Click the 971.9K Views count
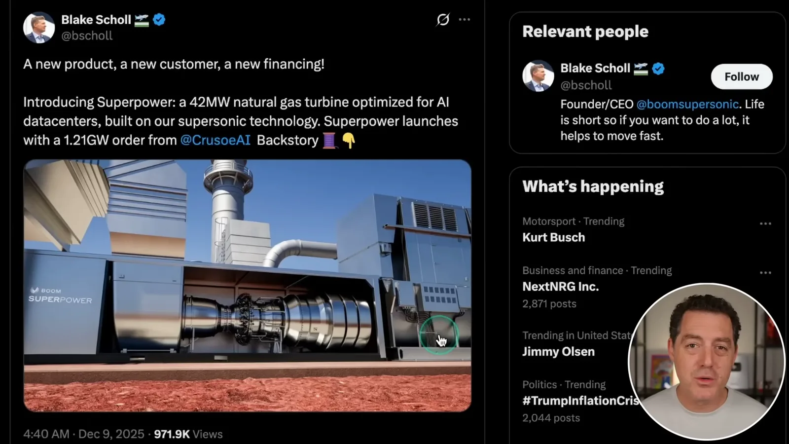Viewport: 789px width, 444px height. pos(188,434)
